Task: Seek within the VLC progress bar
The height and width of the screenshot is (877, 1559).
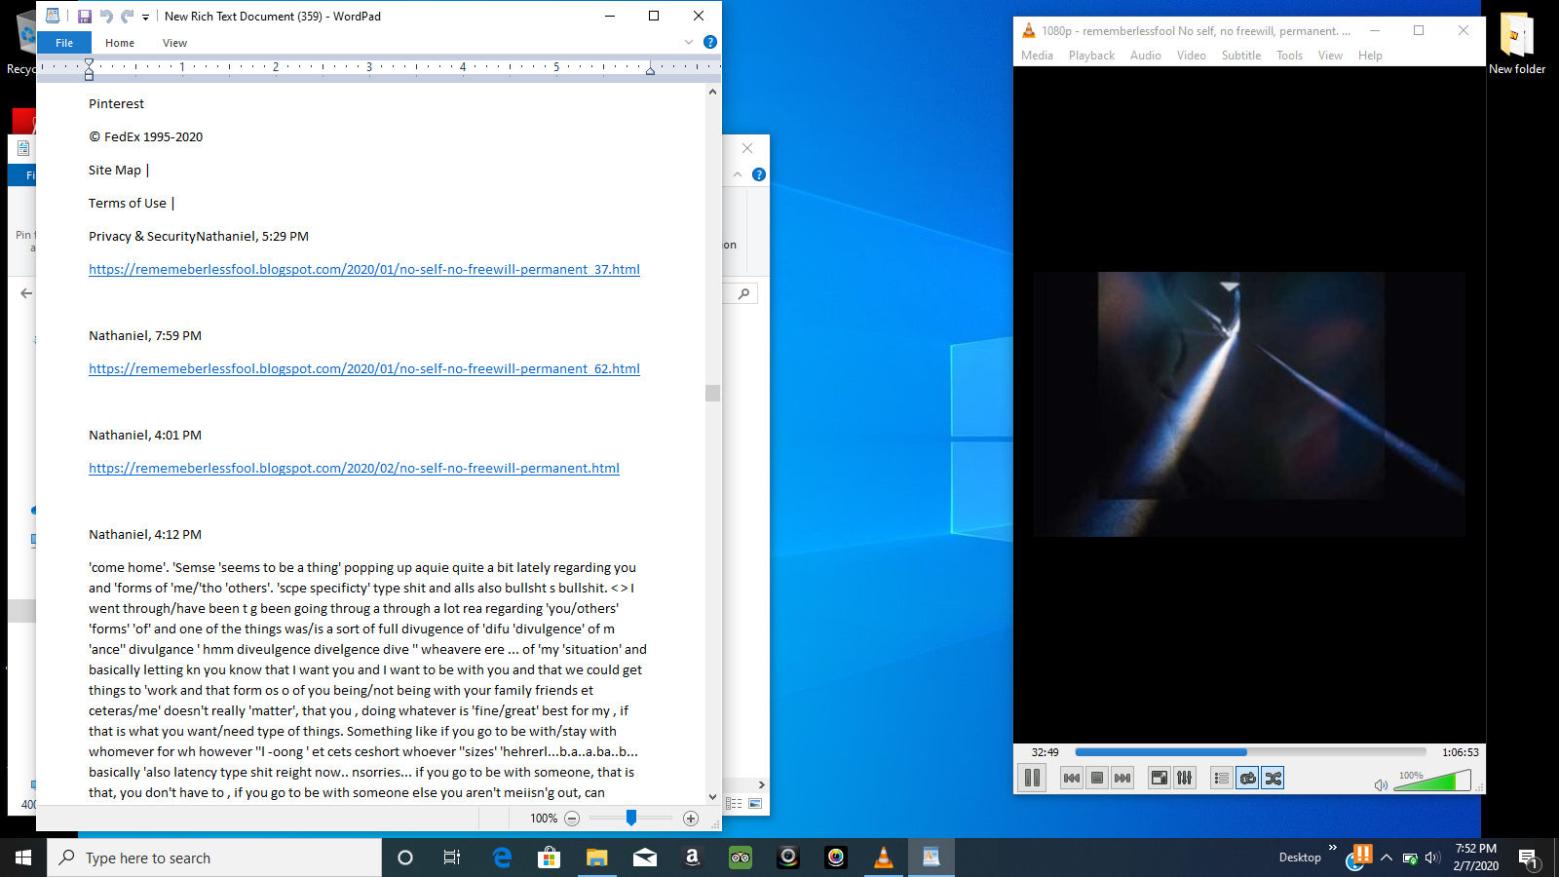Action: tap(1250, 752)
